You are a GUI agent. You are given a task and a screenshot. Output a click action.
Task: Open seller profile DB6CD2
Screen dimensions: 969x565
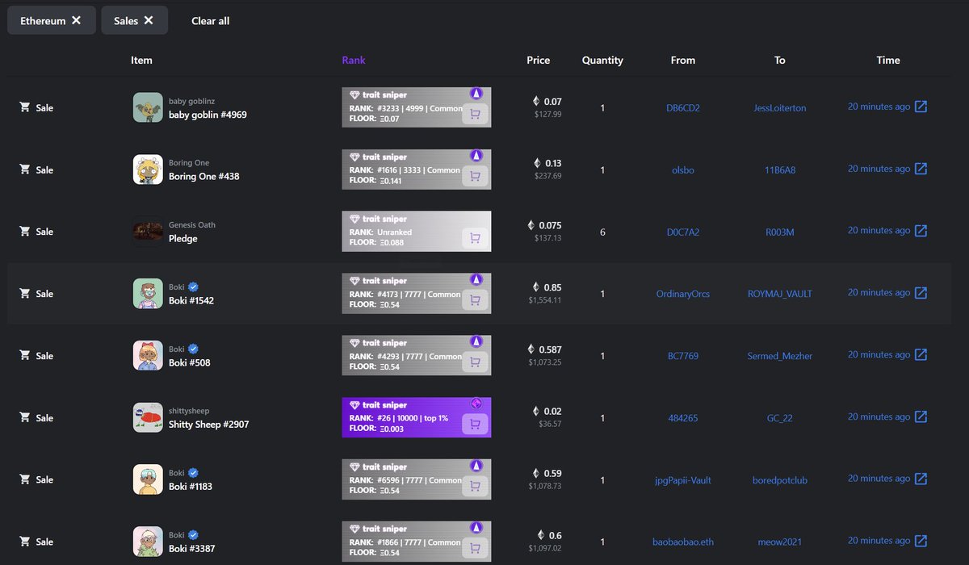[683, 107]
